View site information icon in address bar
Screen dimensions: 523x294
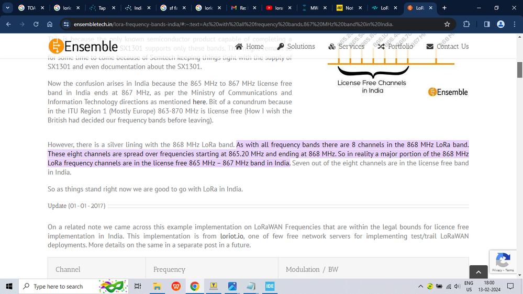(x=66, y=24)
